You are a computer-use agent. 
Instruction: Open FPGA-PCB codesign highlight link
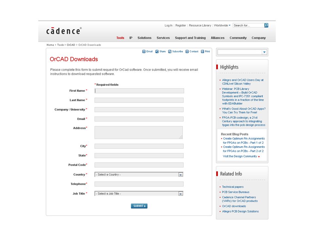point(243,121)
